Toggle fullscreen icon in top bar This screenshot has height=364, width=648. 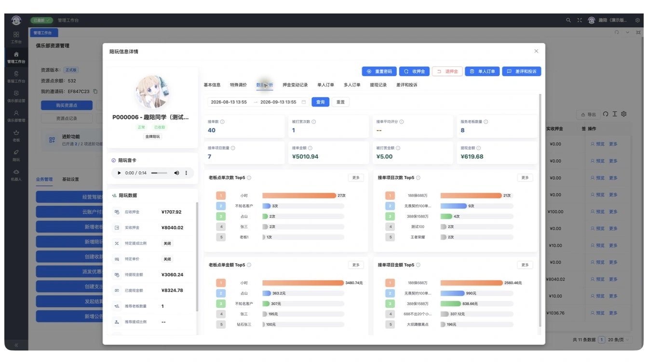(x=580, y=20)
